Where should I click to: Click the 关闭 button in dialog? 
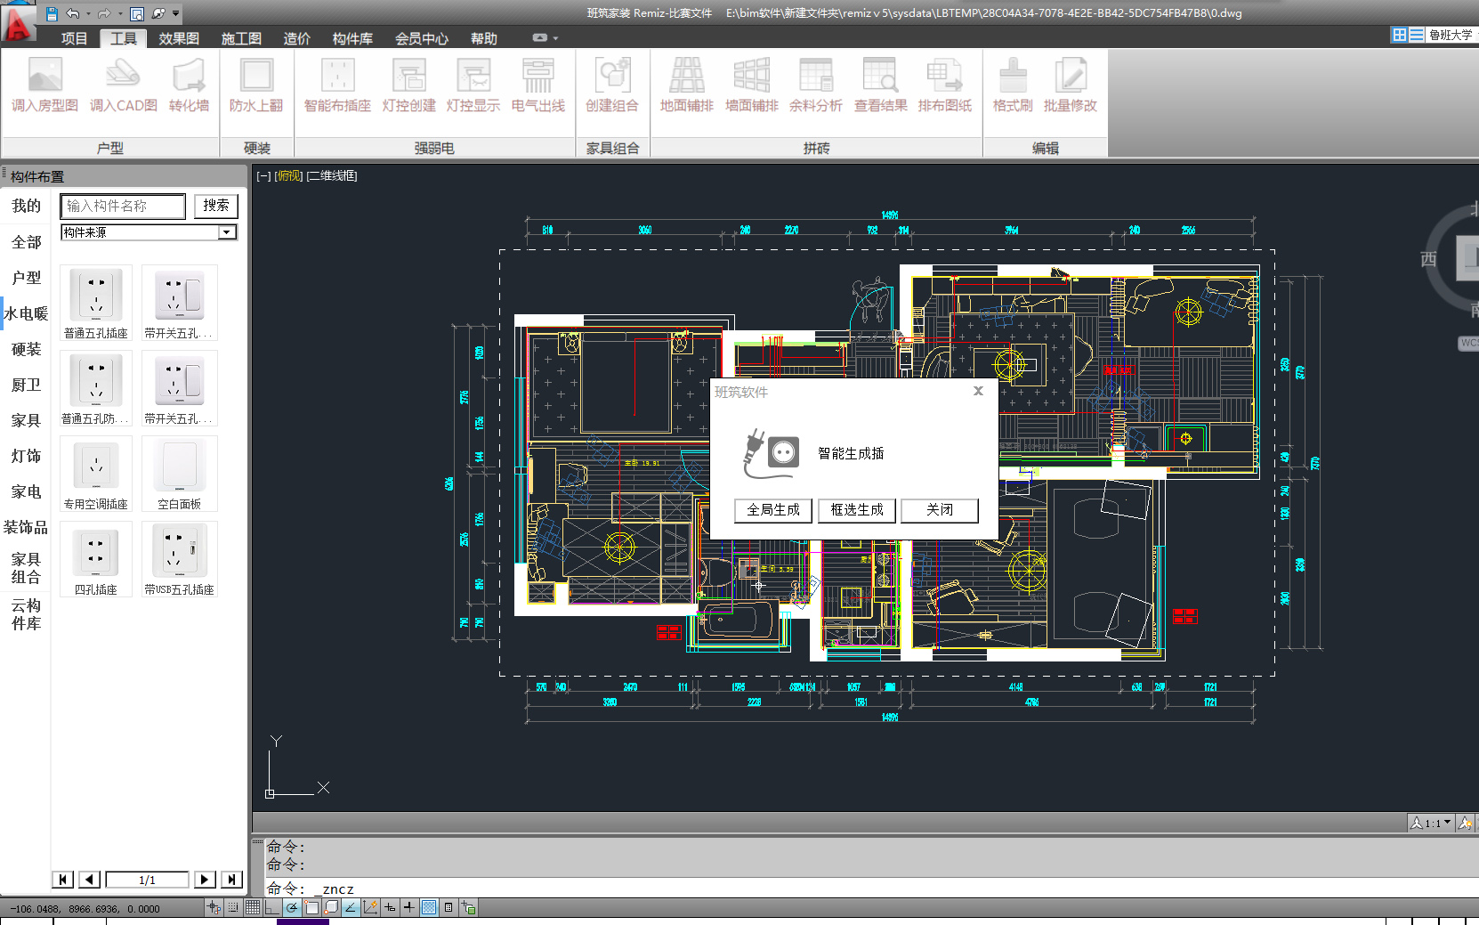coord(940,510)
